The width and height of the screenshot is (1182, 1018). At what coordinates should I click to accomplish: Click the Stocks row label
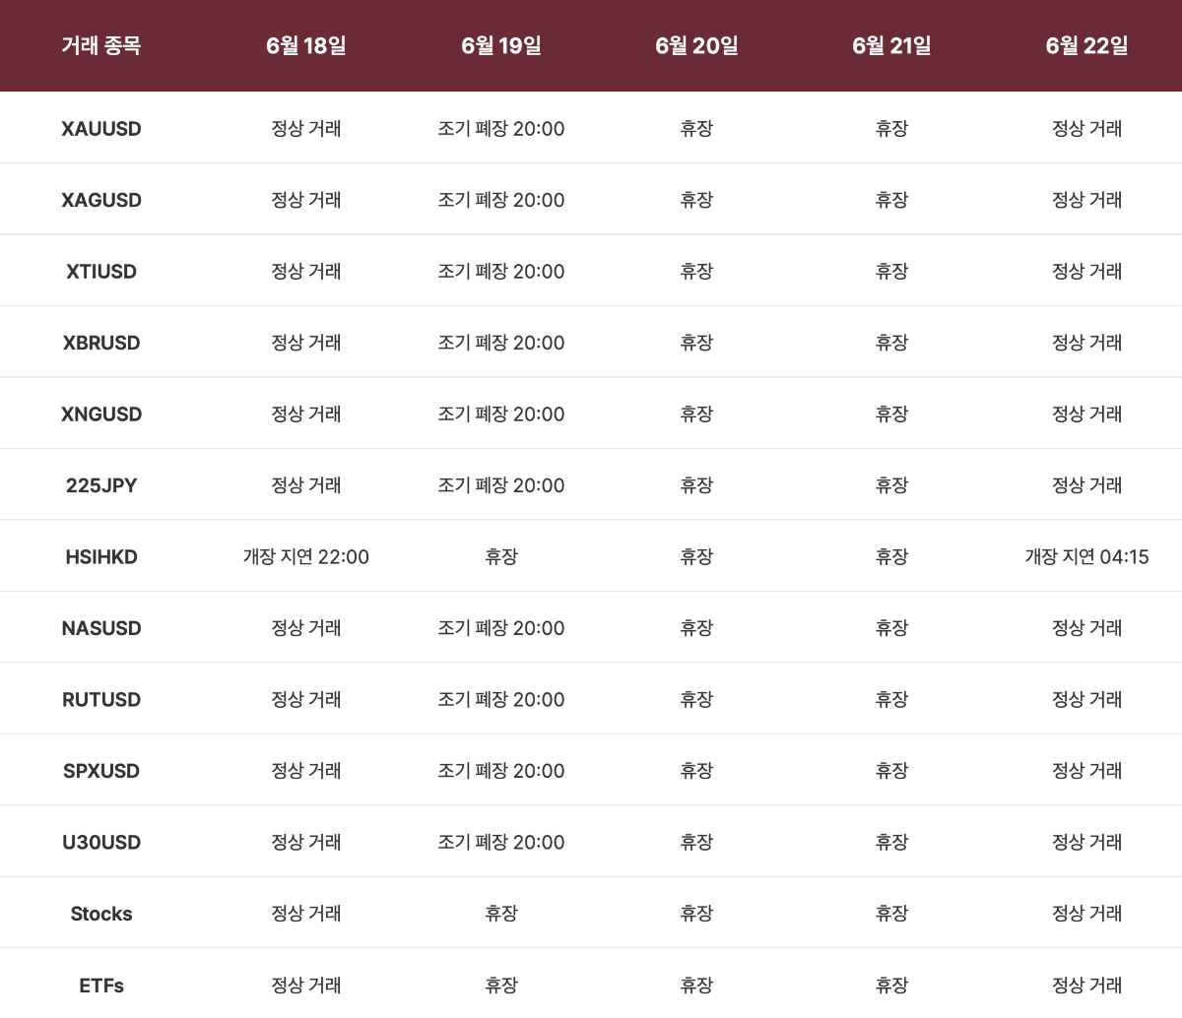coord(101,914)
